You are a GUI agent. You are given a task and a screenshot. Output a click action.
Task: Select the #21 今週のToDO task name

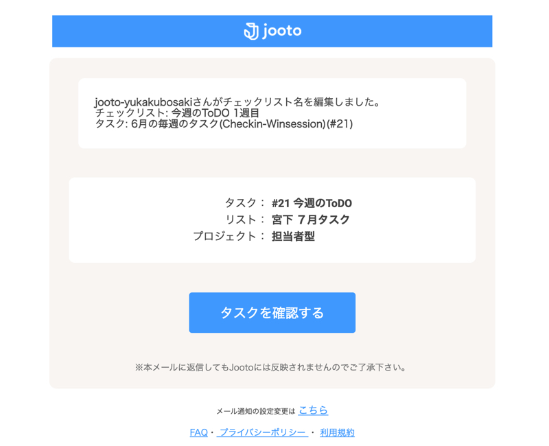pyautogui.click(x=312, y=203)
